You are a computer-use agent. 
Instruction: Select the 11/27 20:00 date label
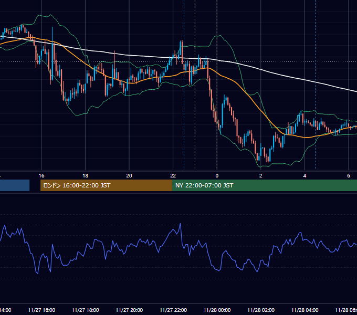(x=129, y=310)
